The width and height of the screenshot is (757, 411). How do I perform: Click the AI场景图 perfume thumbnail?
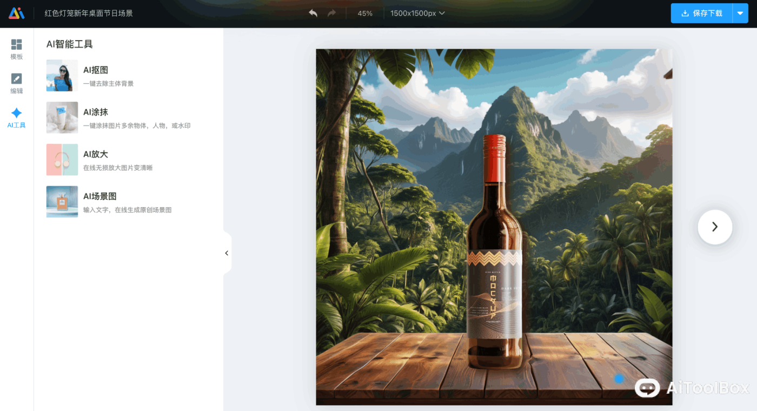(62, 202)
